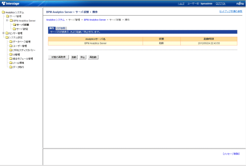Switch to the ログ参照 tab
The image size is (246, 166).
pyautogui.click(x=61, y=28)
